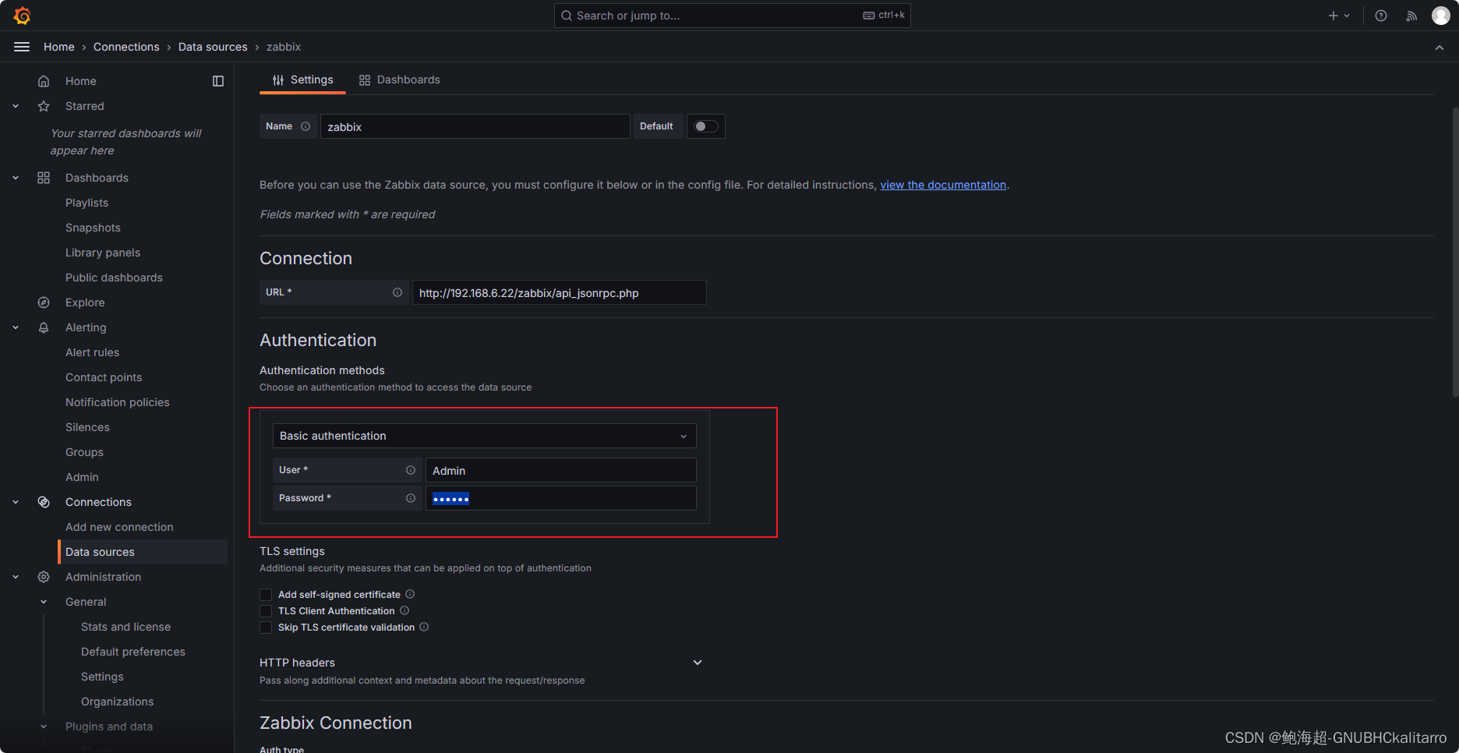Screen dimensions: 1459x753
Task: Collapse the Plugins and data chevron
Action: 44,726
